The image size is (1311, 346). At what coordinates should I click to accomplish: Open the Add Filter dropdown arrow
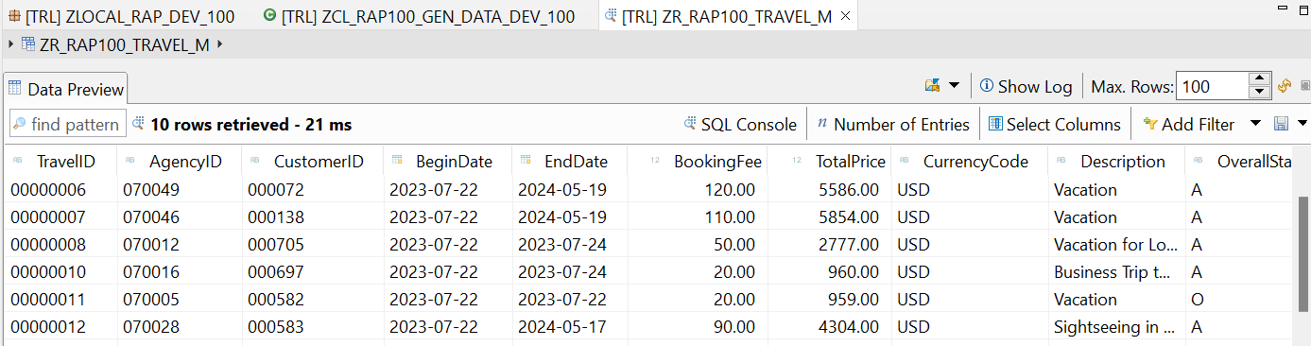(x=1255, y=124)
